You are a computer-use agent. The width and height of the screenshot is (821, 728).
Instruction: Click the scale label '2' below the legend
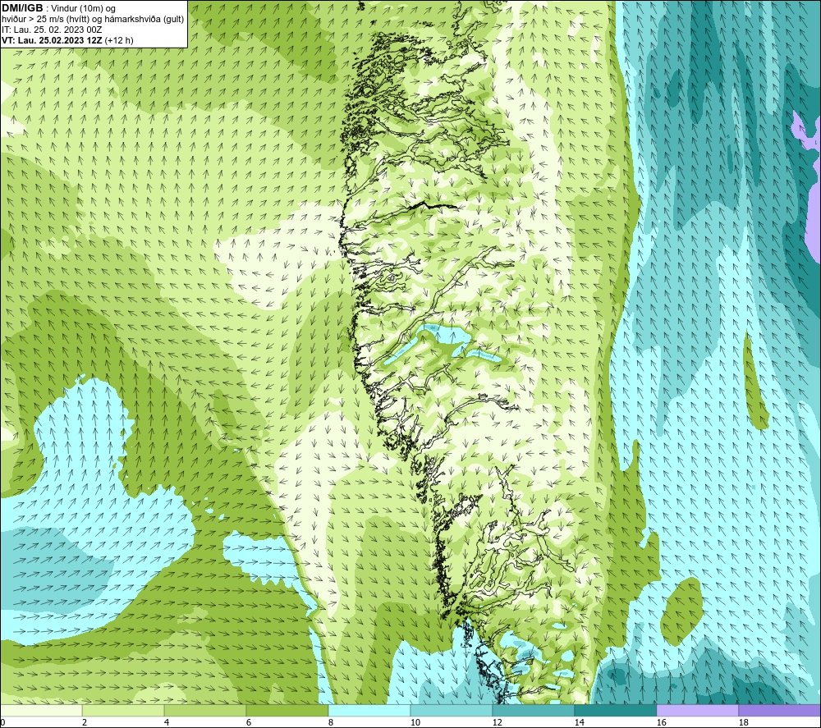point(85,722)
